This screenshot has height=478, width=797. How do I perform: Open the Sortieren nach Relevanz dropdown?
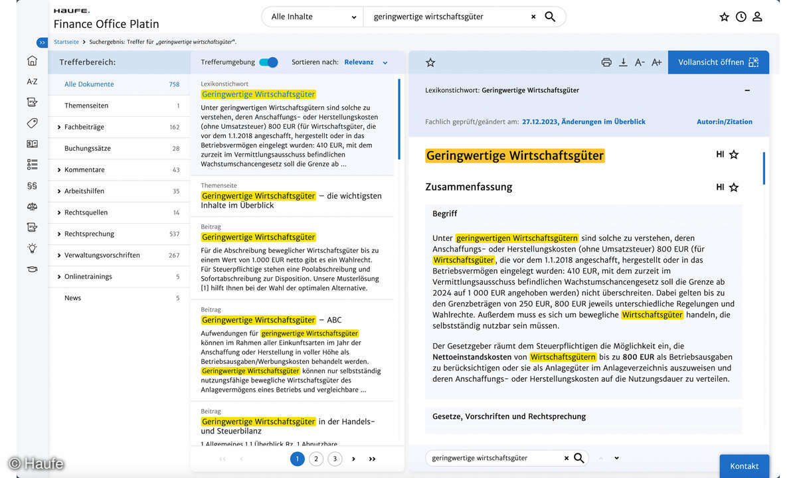[365, 62]
